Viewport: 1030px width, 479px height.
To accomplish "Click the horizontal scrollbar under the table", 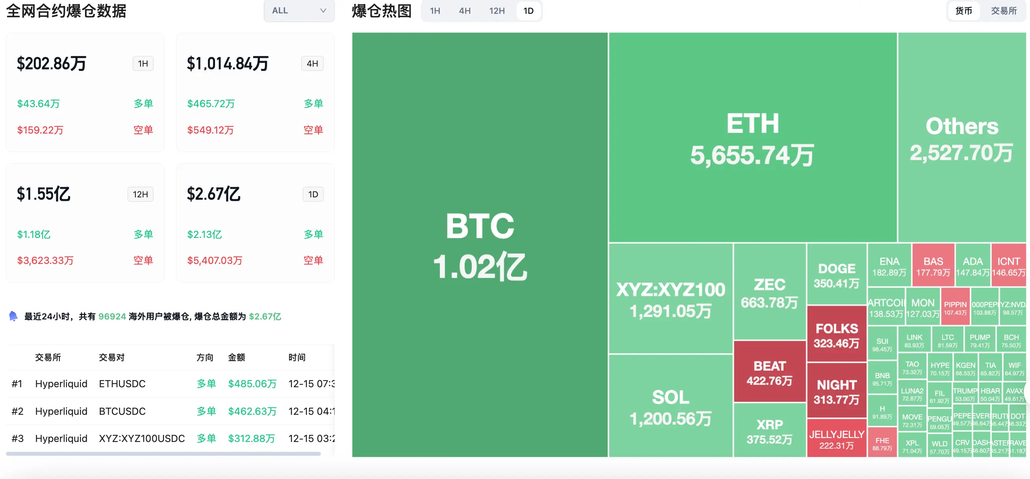I will click(163, 454).
